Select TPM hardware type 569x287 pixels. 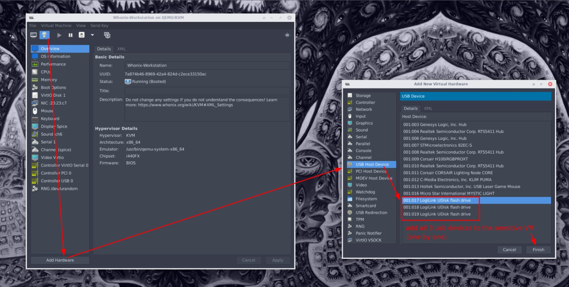point(371,219)
